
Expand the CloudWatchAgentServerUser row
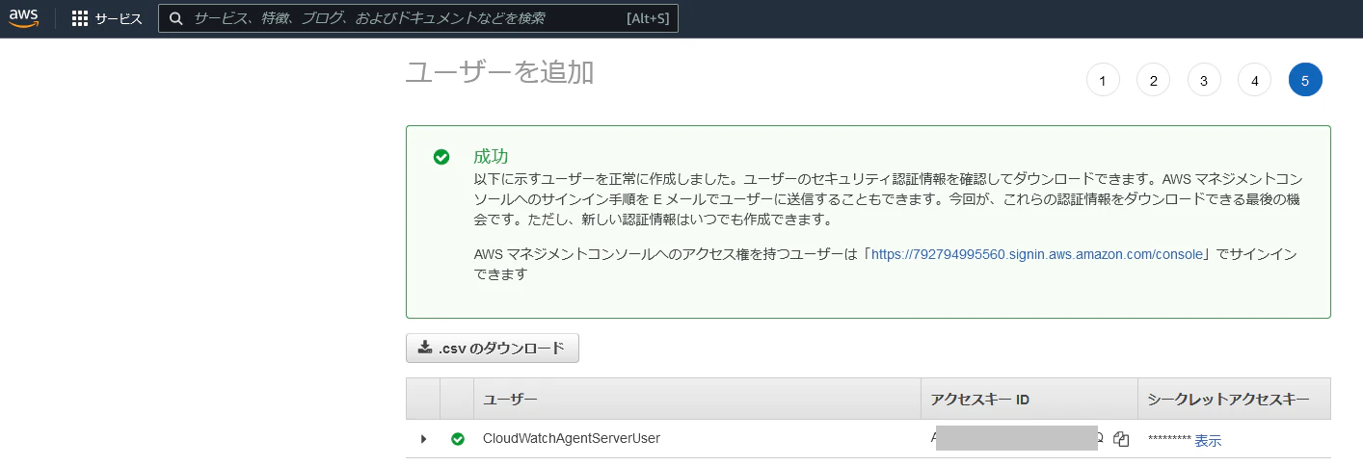pyautogui.click(x=423, y=439)
